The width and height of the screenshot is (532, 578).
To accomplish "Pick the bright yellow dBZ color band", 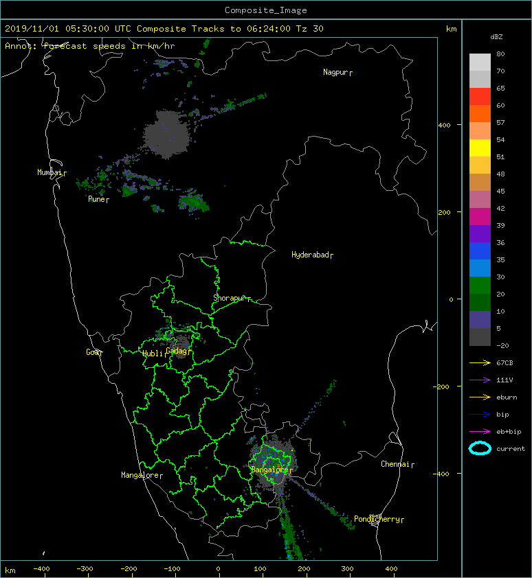I will pos(480,148).
